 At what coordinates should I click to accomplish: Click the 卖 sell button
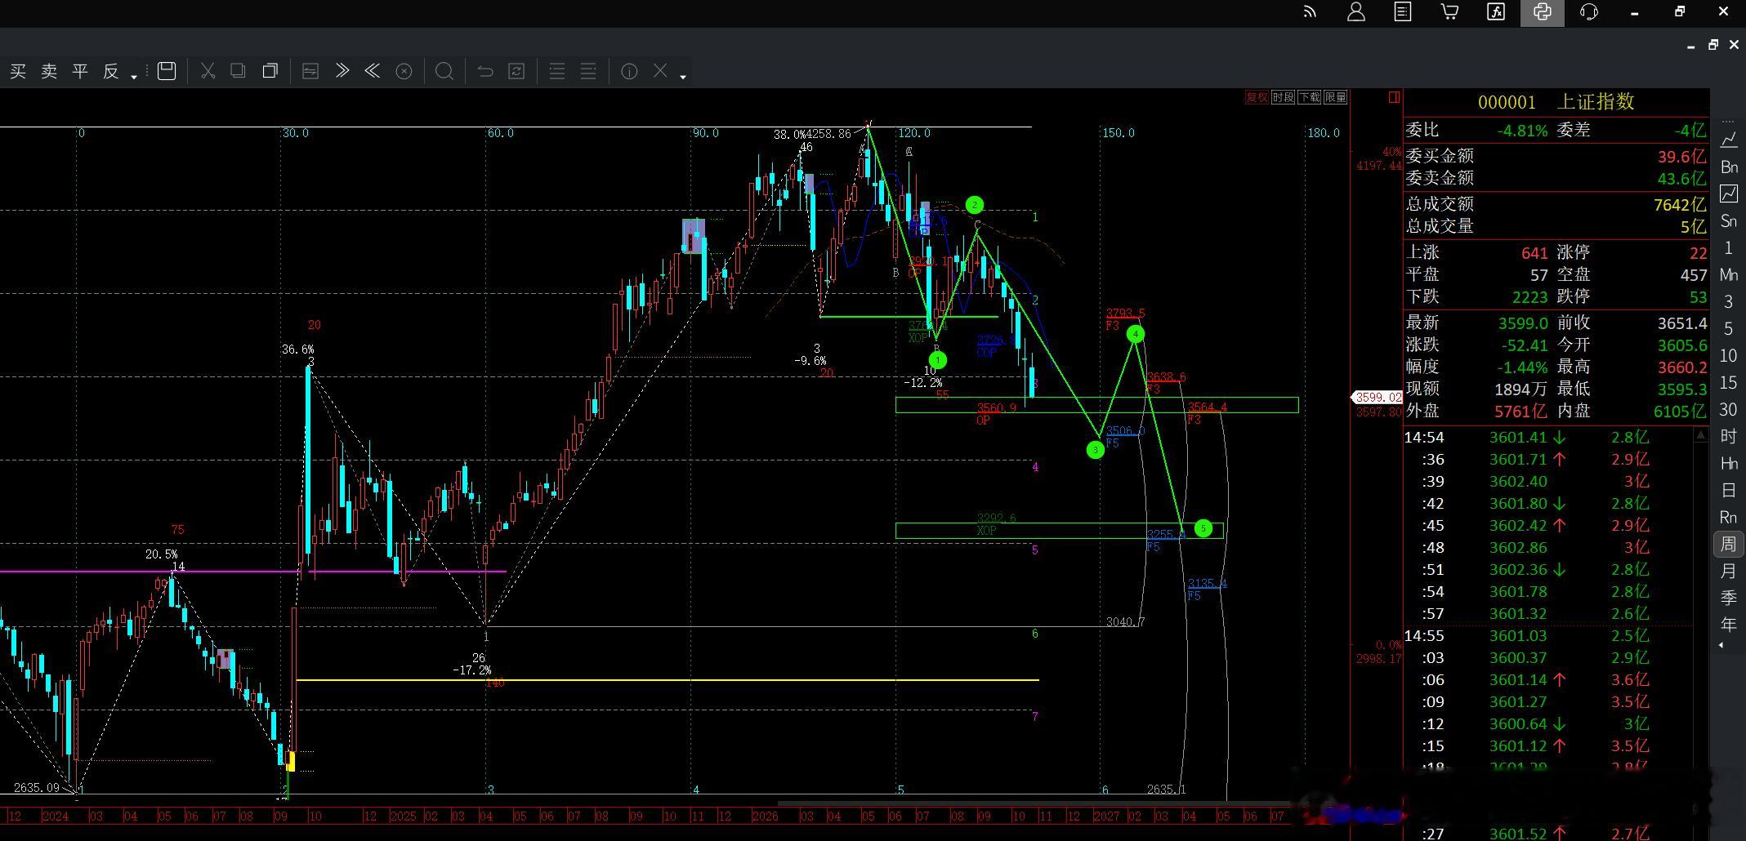point(49,71)
